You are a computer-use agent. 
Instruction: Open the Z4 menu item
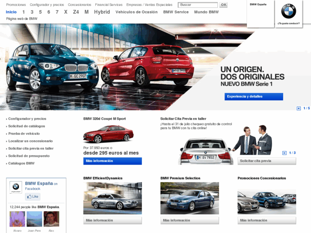coord(76,12)
